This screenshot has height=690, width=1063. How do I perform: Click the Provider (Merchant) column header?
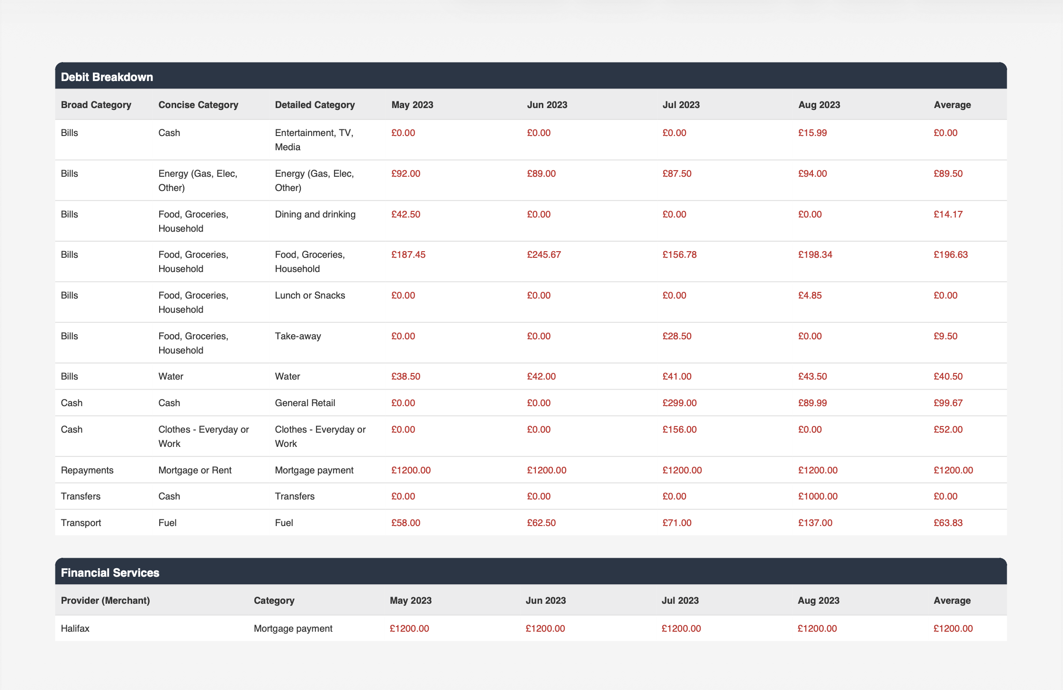(x=105, y=600)
